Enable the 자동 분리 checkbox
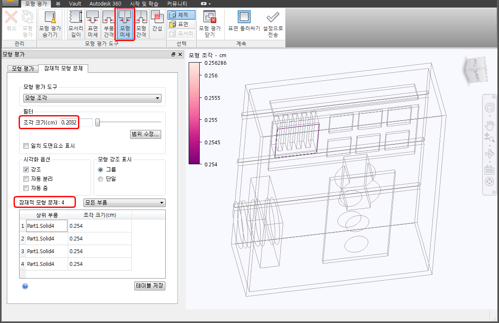Viewport: 499px width, 323px height. (26, 179)
